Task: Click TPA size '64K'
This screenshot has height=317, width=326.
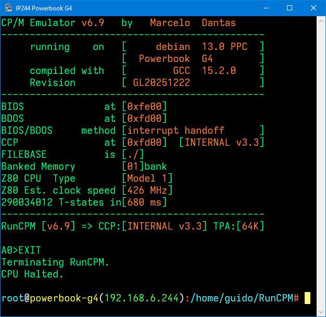Action: 250,226
